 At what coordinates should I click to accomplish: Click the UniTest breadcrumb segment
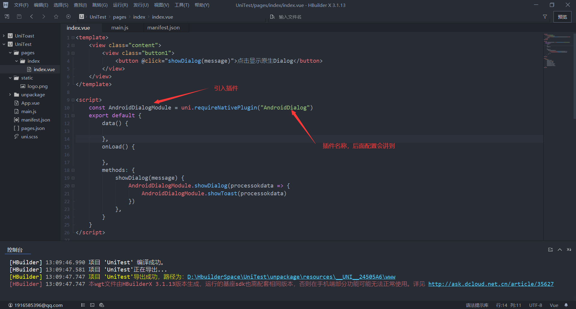tap(98, 17)
